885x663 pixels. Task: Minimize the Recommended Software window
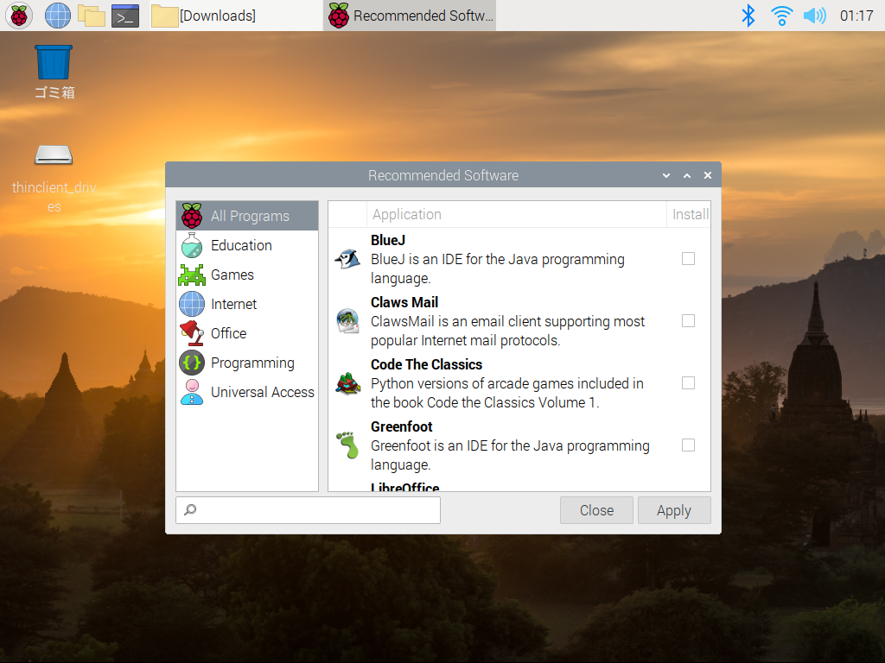[666, 175]
